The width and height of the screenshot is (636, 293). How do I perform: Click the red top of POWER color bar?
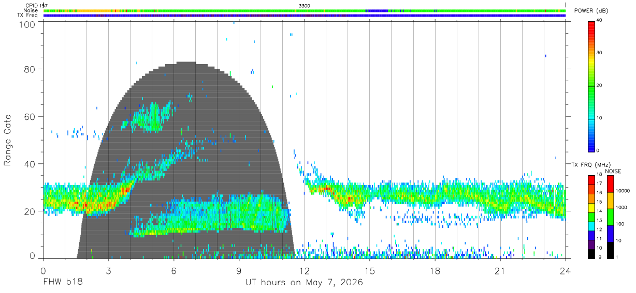coord(591,23)
